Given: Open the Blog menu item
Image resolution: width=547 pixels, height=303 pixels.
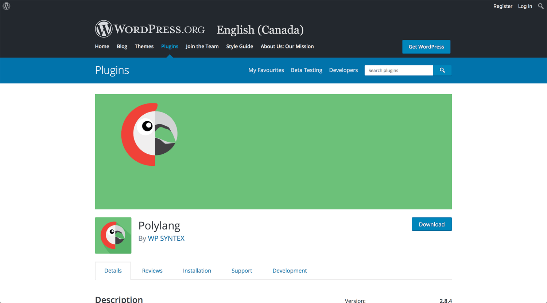Looking at the screenshot, I should (122, 46).
